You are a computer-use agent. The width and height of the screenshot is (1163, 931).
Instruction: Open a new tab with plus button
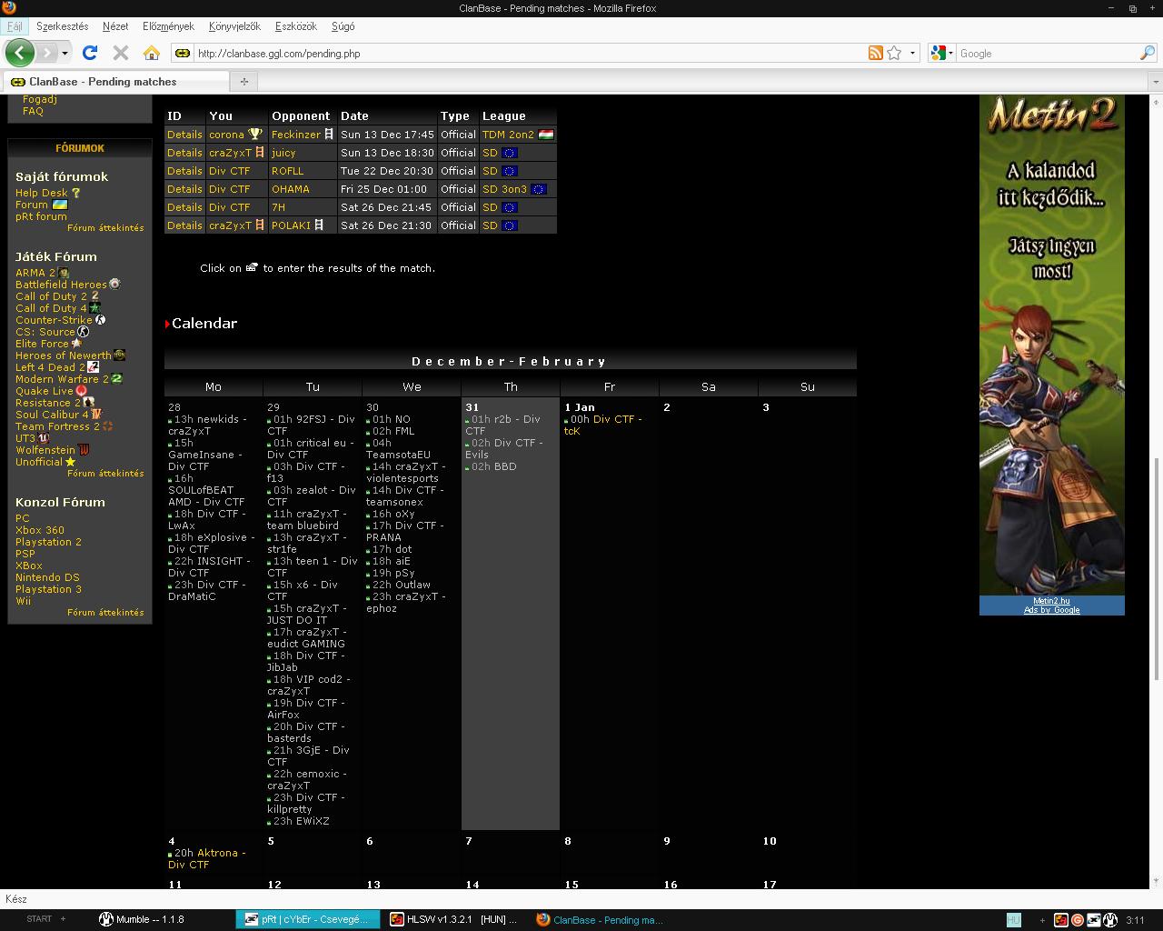244,81
